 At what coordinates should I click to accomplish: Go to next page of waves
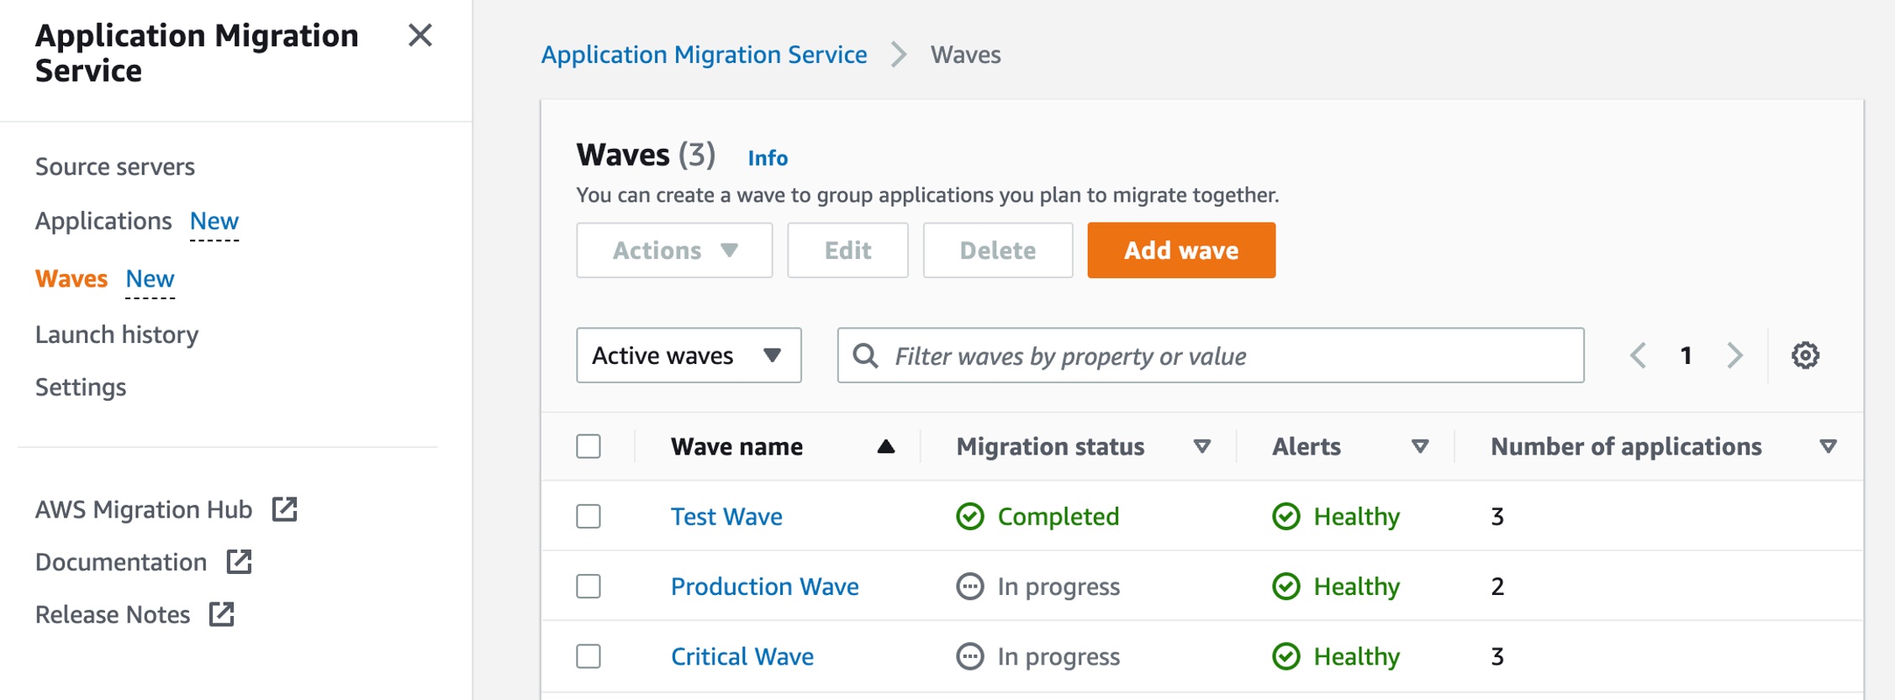(x=1734, y=355)
